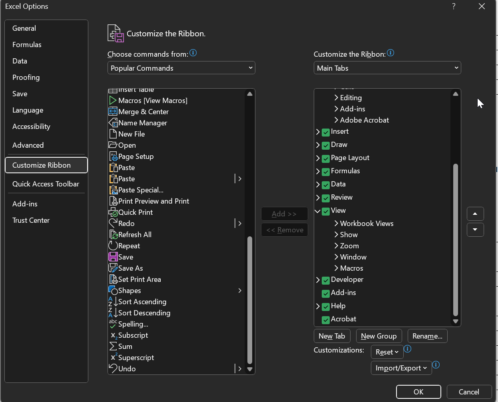
Task: Open the Trust Center category
Action: (46, 220)
